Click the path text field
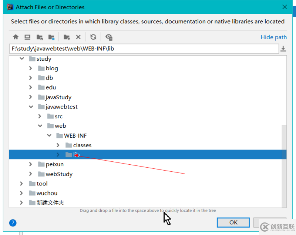296x235 pixels. (x=144, y=49)
